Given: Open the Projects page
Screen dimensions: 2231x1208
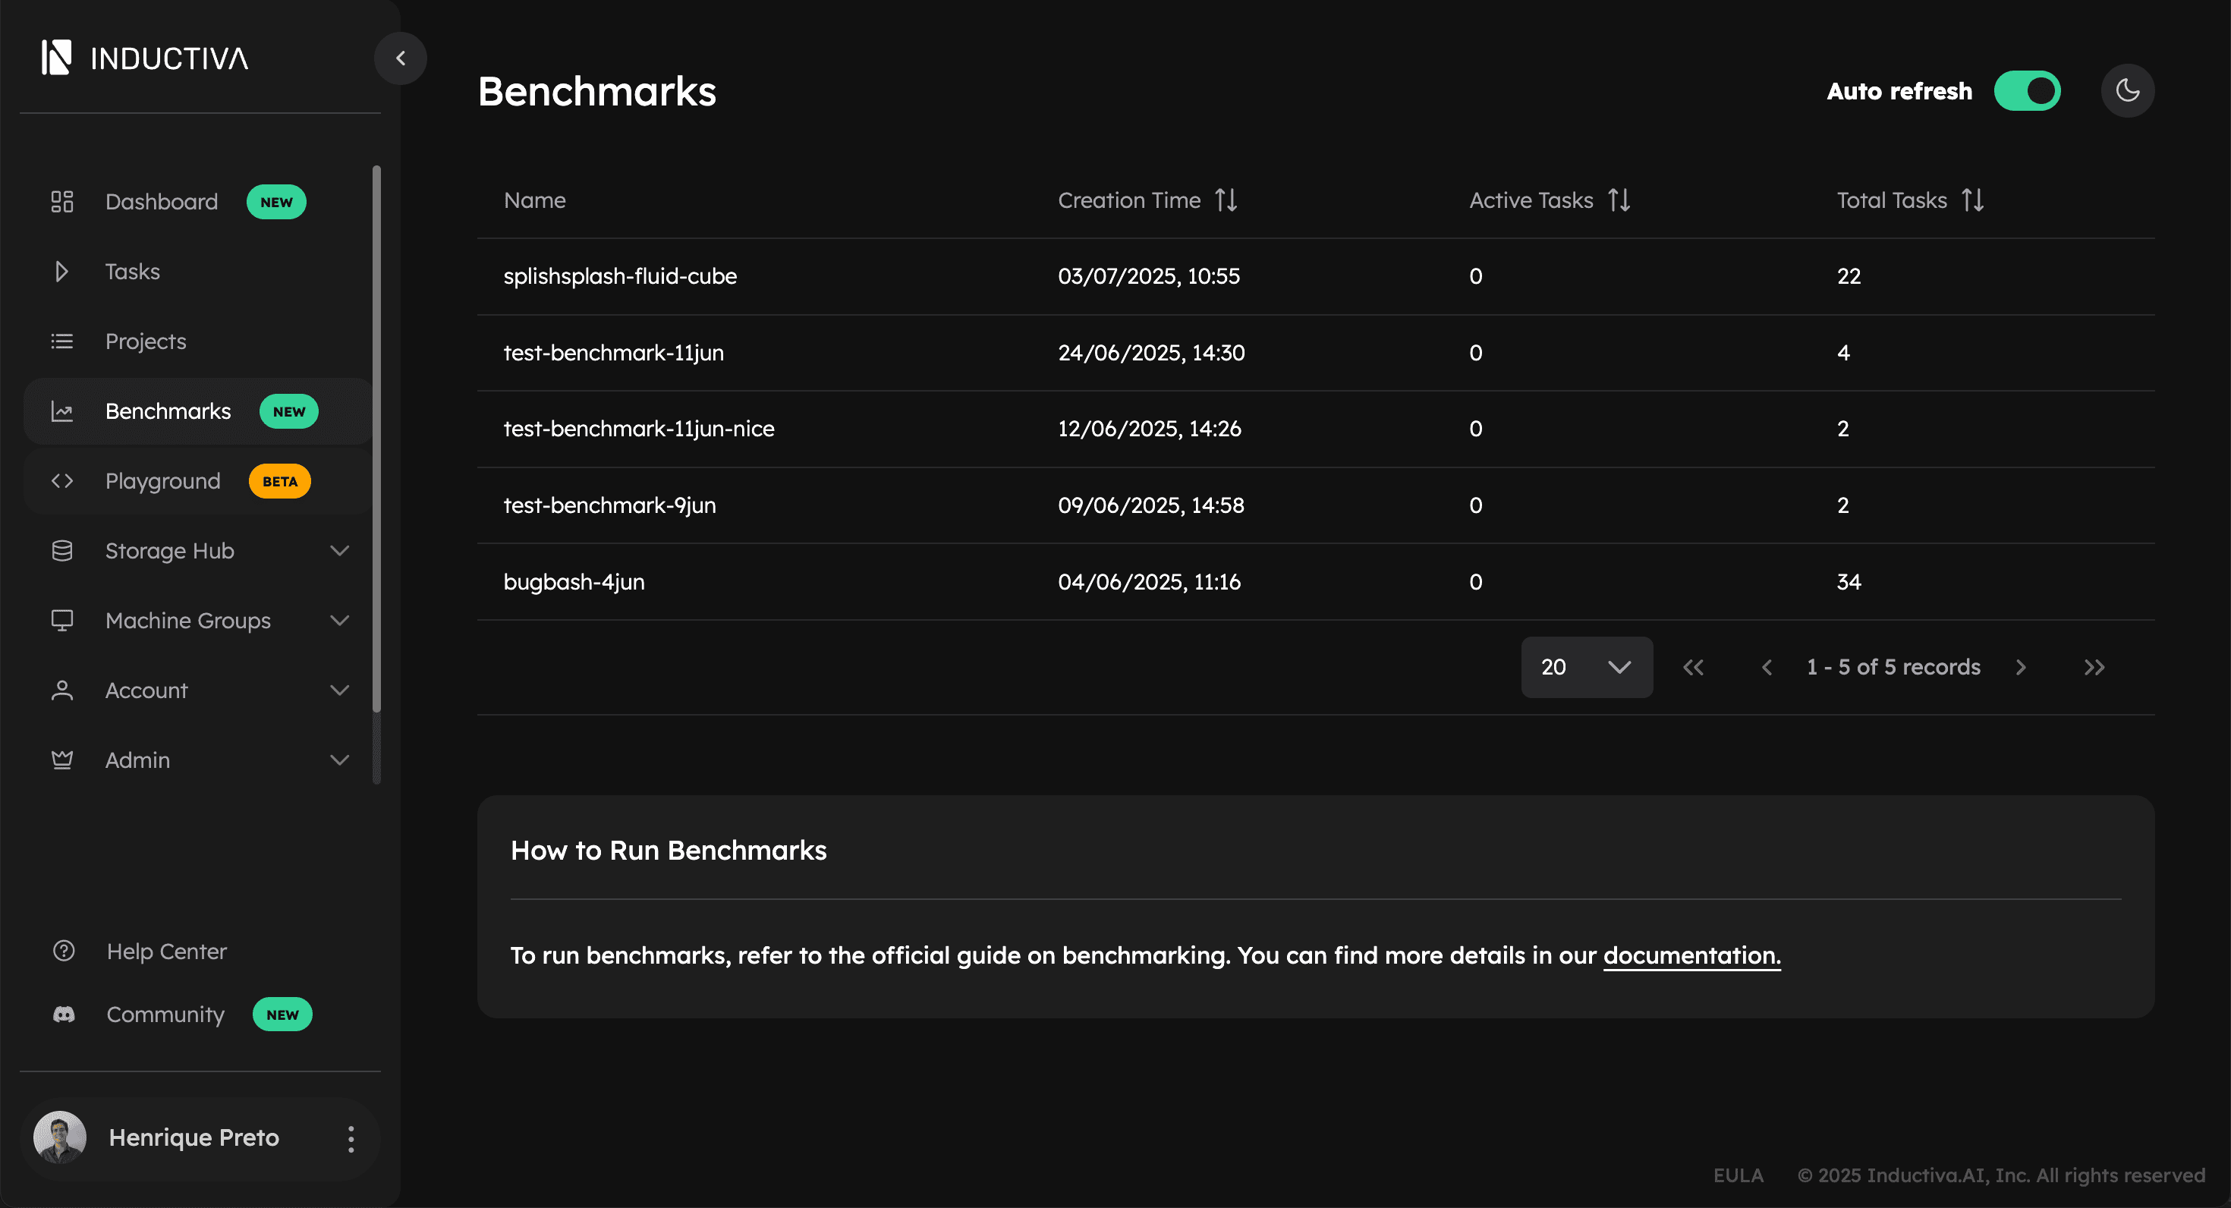Looking at the screenshot, I should (145, 341).
